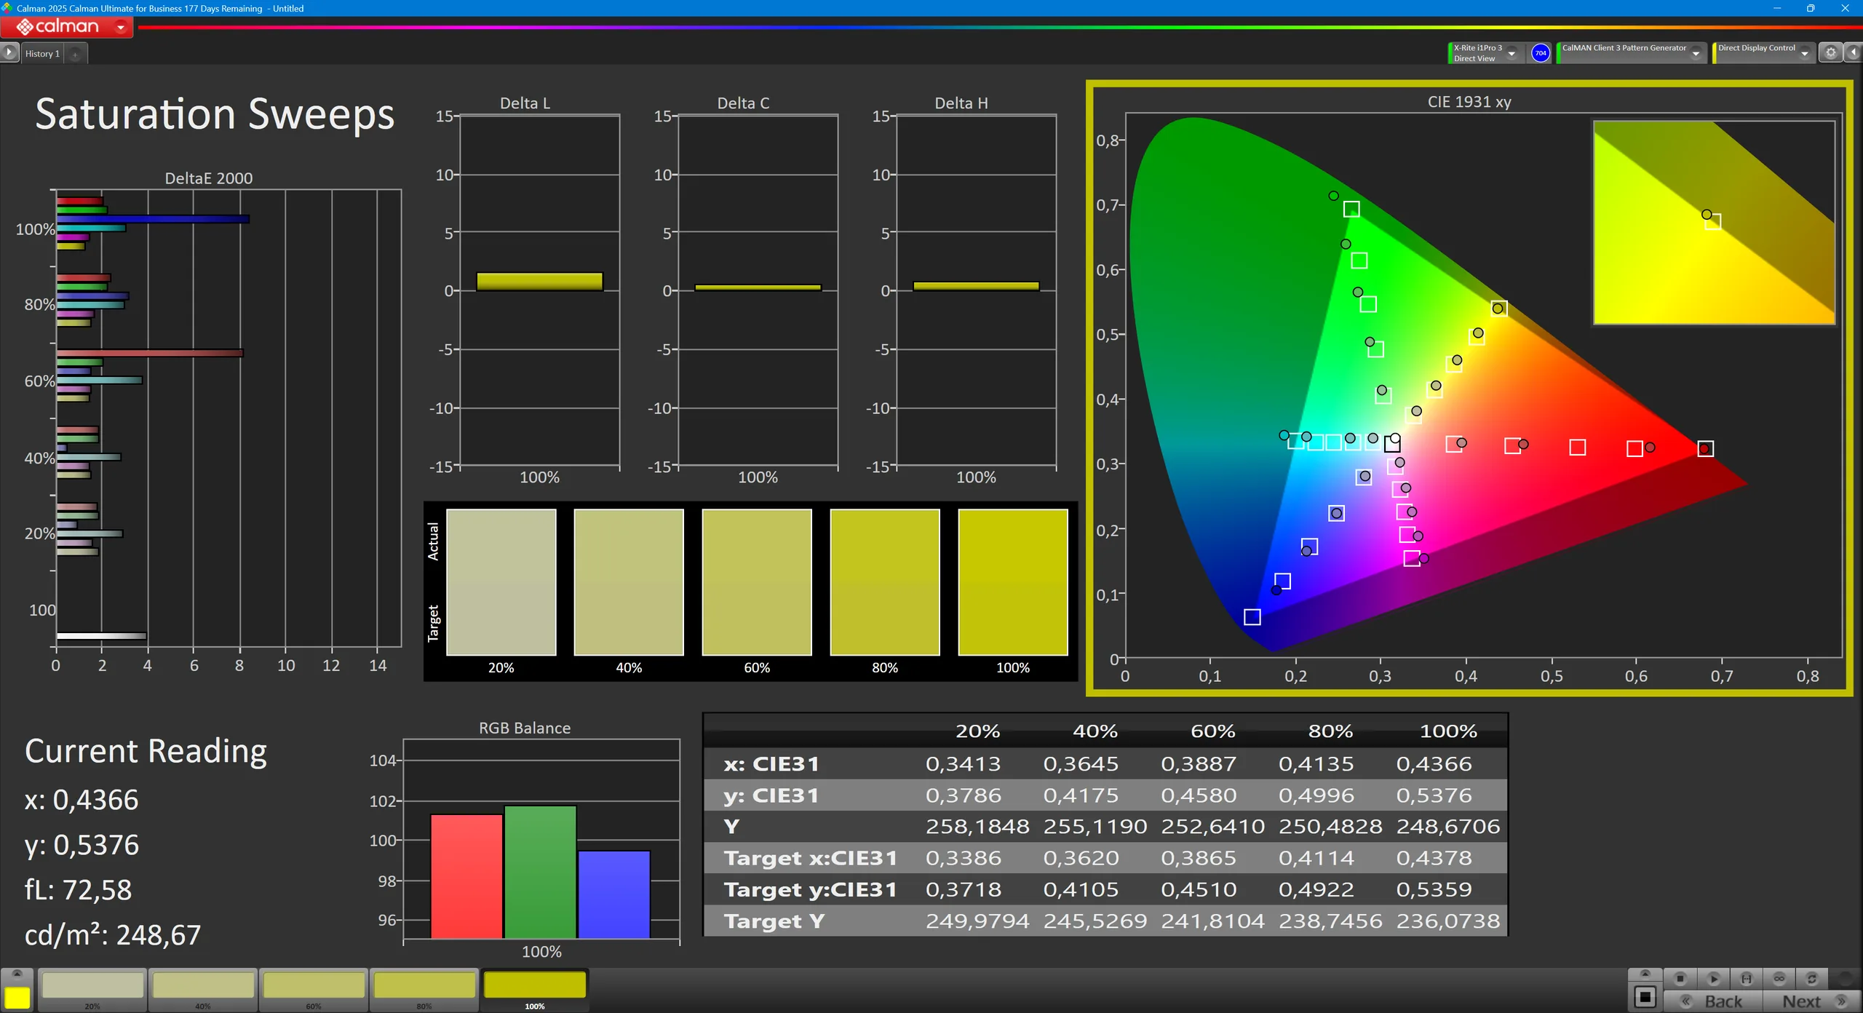Click the fL: 72,58 reading
This screenshot has height=1013, width=1863.
[x=78, y=889]
